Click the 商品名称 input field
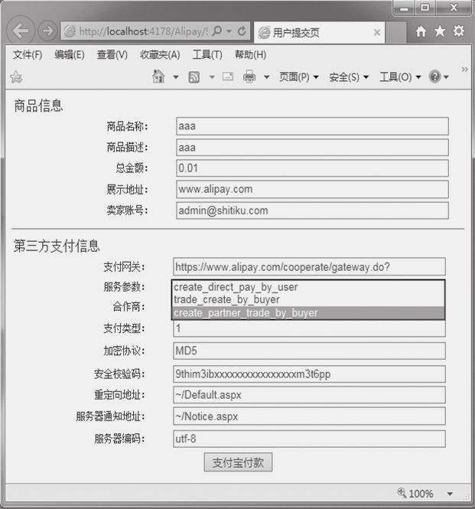The height and width of the screenshot is (509, 475). [x=312, y=126]
